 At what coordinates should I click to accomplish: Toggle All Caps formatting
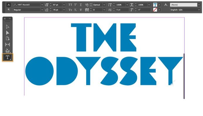[x=70, y=5]
